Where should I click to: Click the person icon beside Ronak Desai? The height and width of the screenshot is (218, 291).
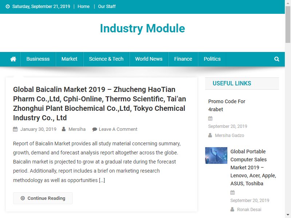[x=232, y=210]
